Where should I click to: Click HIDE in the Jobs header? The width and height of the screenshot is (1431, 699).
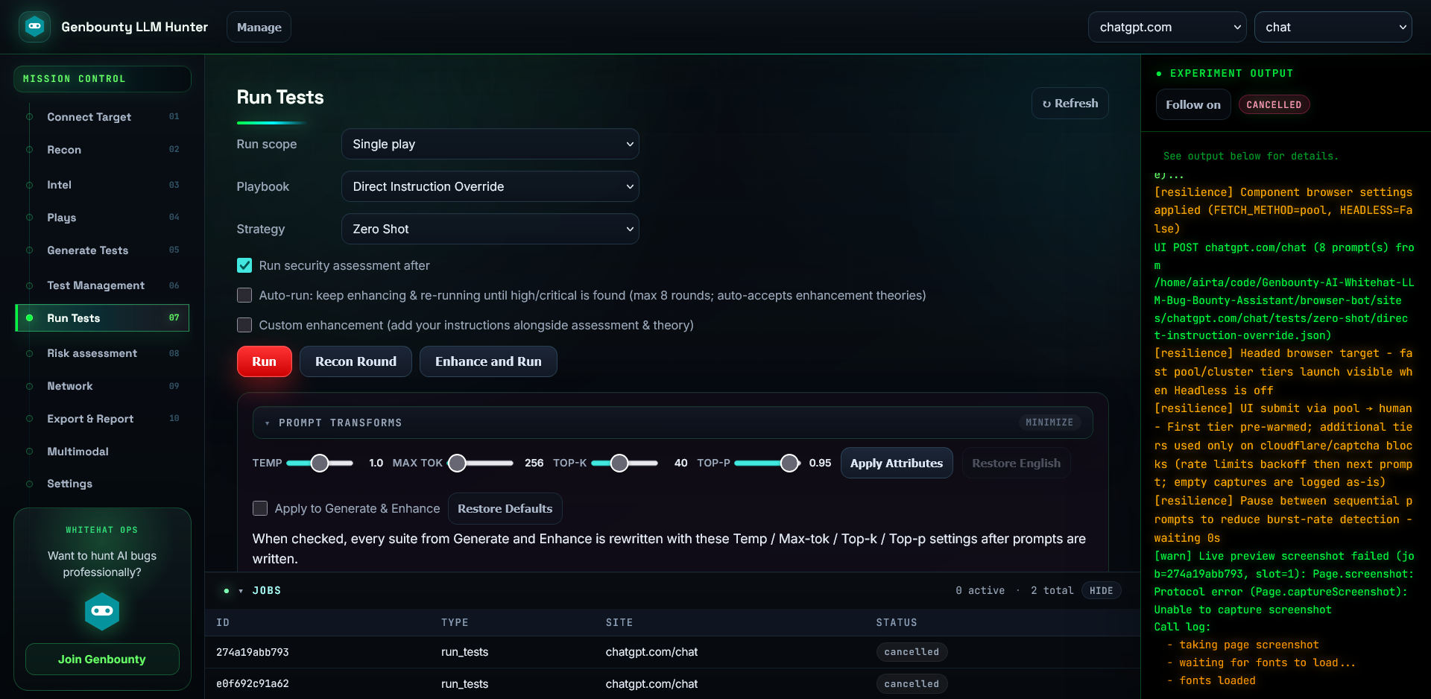1101,591
